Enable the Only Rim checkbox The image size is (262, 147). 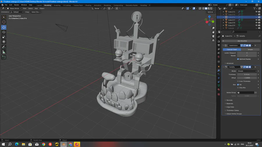coord(238,88)
